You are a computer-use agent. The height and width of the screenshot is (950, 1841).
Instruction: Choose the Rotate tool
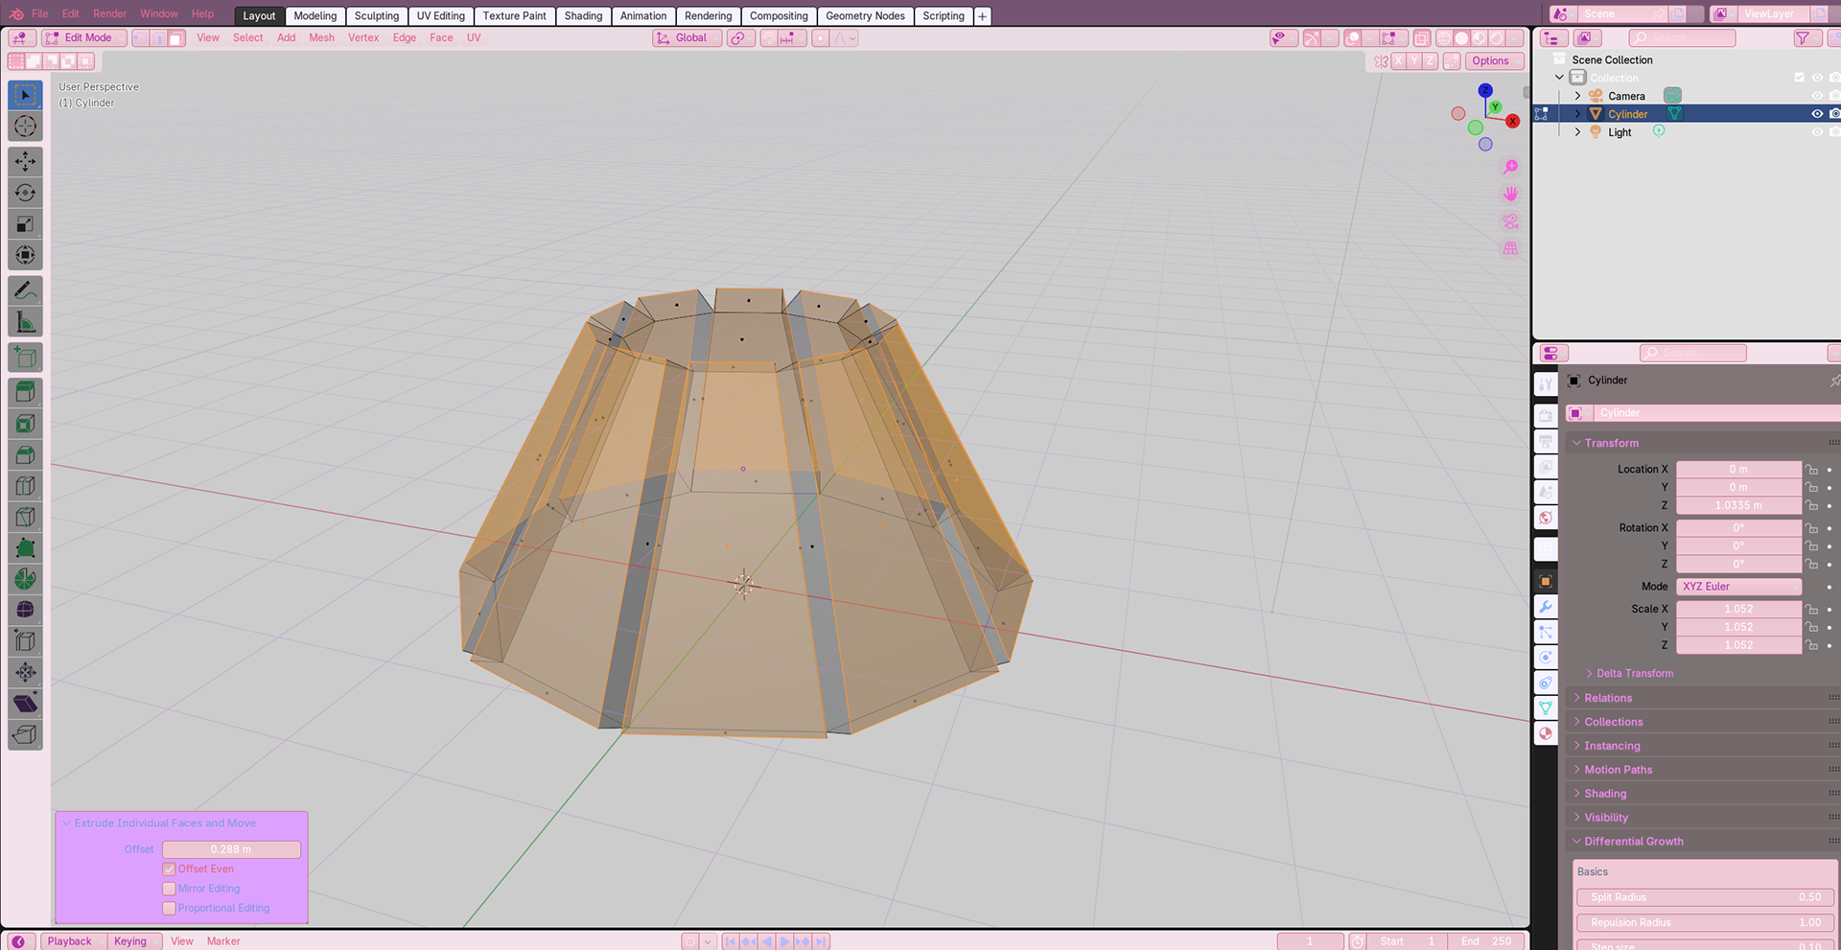tap(26, 193)
